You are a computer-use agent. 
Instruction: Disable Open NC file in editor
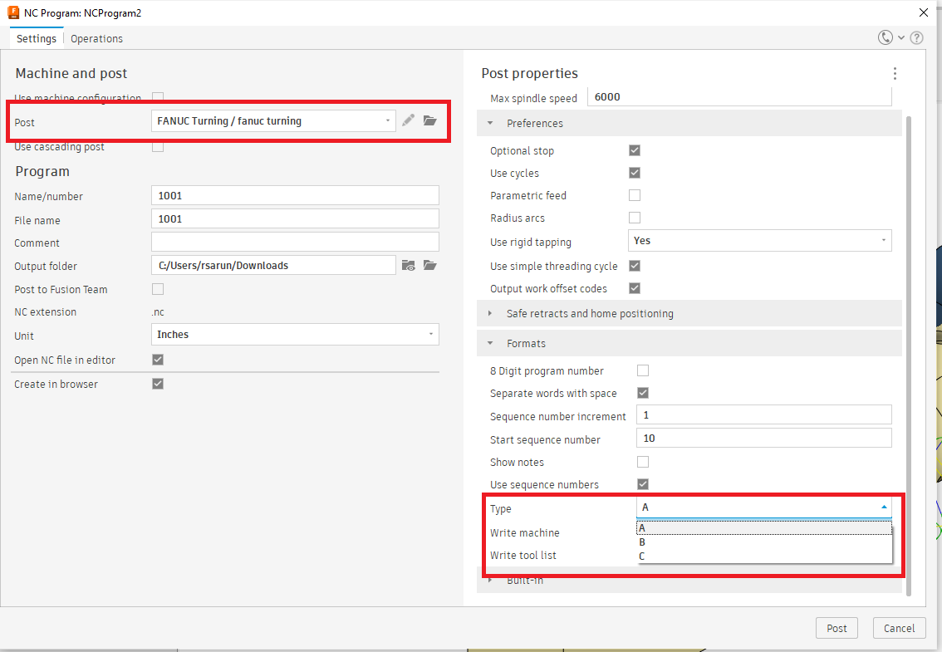point(158,360)
